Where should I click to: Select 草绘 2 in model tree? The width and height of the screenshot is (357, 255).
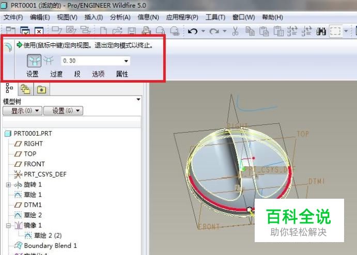coord(28,215)
